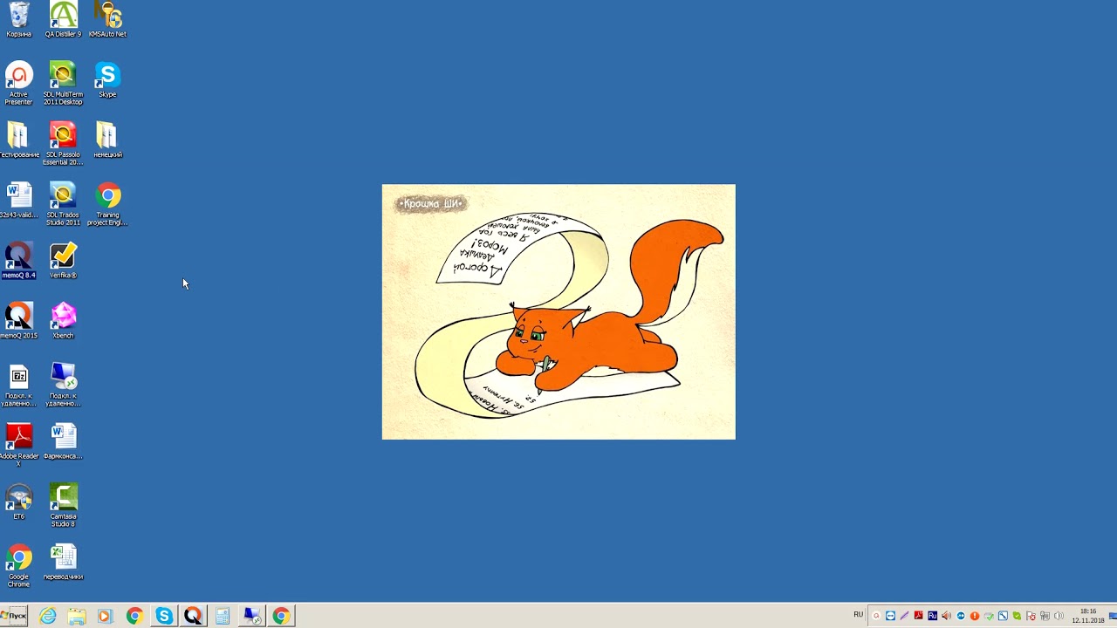Viewport: 1117px width, 628px height.
Task: Click the RU language indicator
Action: tap(859, 615)
